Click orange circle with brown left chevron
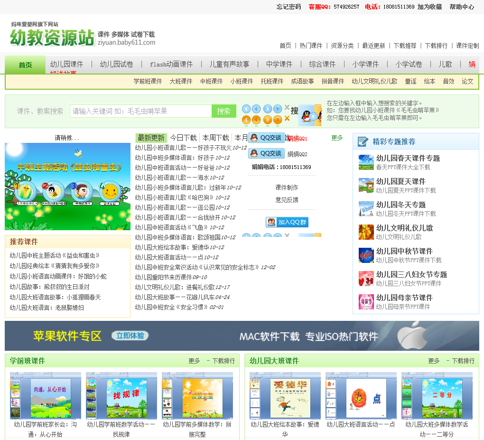The image size is (484, 440). pos(256,120)
